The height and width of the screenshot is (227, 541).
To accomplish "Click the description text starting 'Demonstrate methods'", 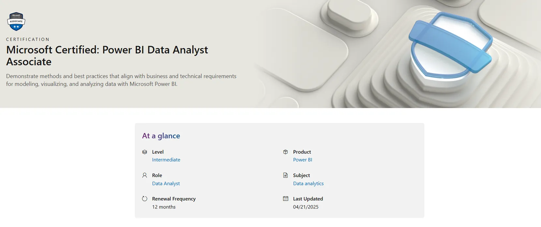I will point(121,80).
